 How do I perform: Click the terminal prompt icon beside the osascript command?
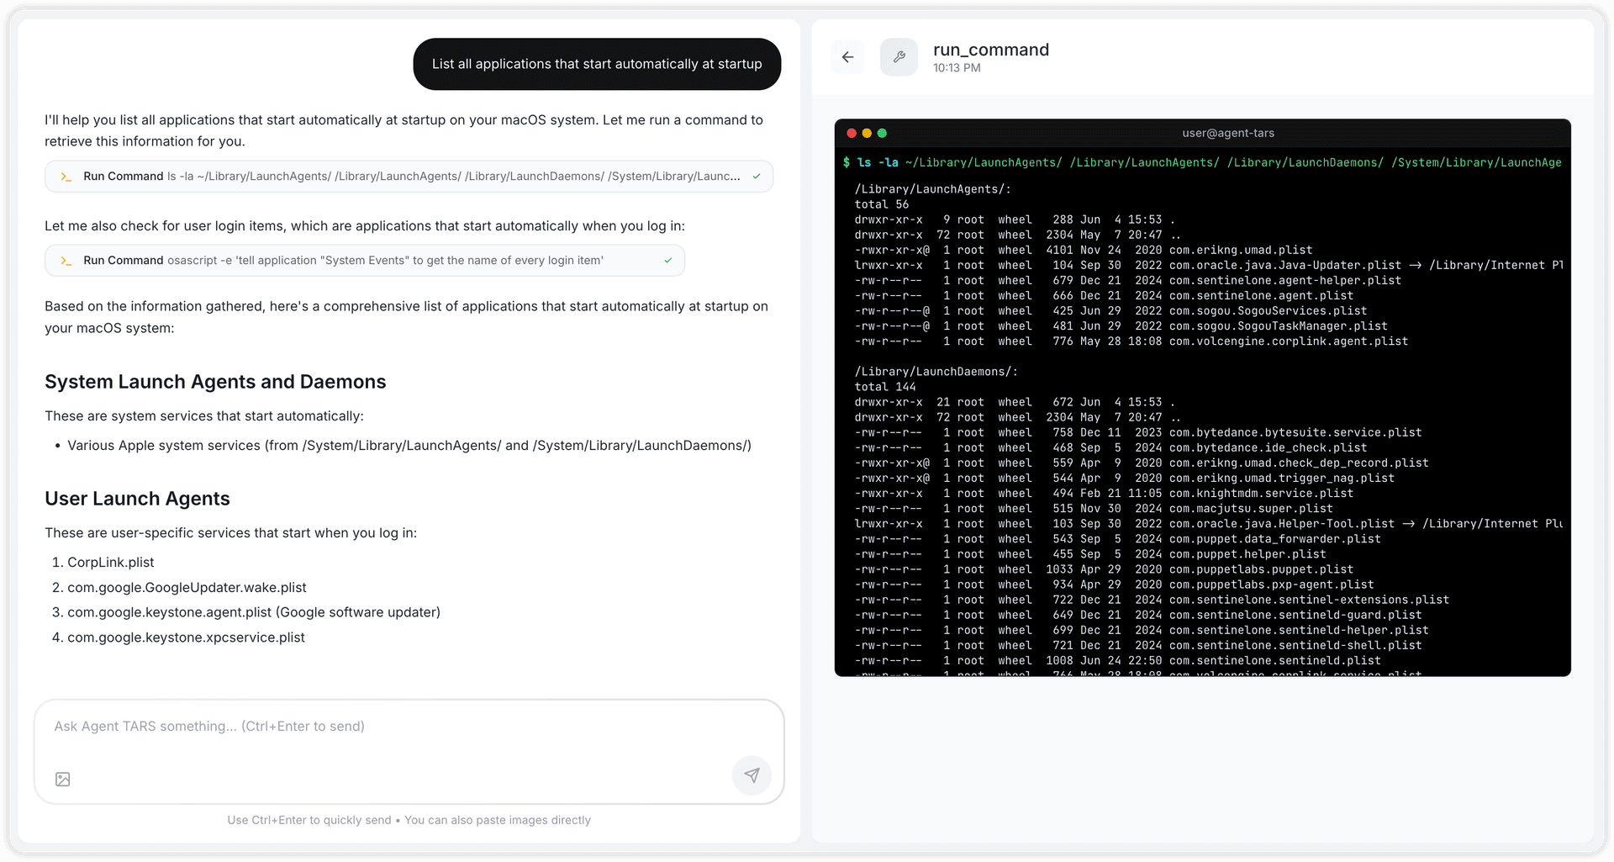click(x=66, y=261)
